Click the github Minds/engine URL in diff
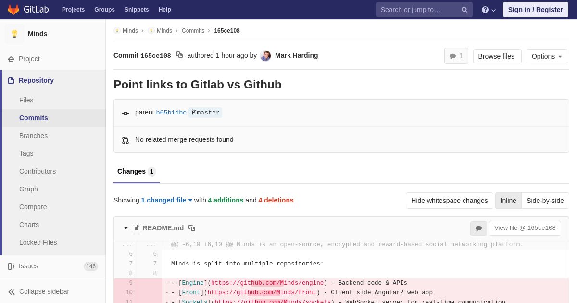The image size is (577, 303). 267,283
